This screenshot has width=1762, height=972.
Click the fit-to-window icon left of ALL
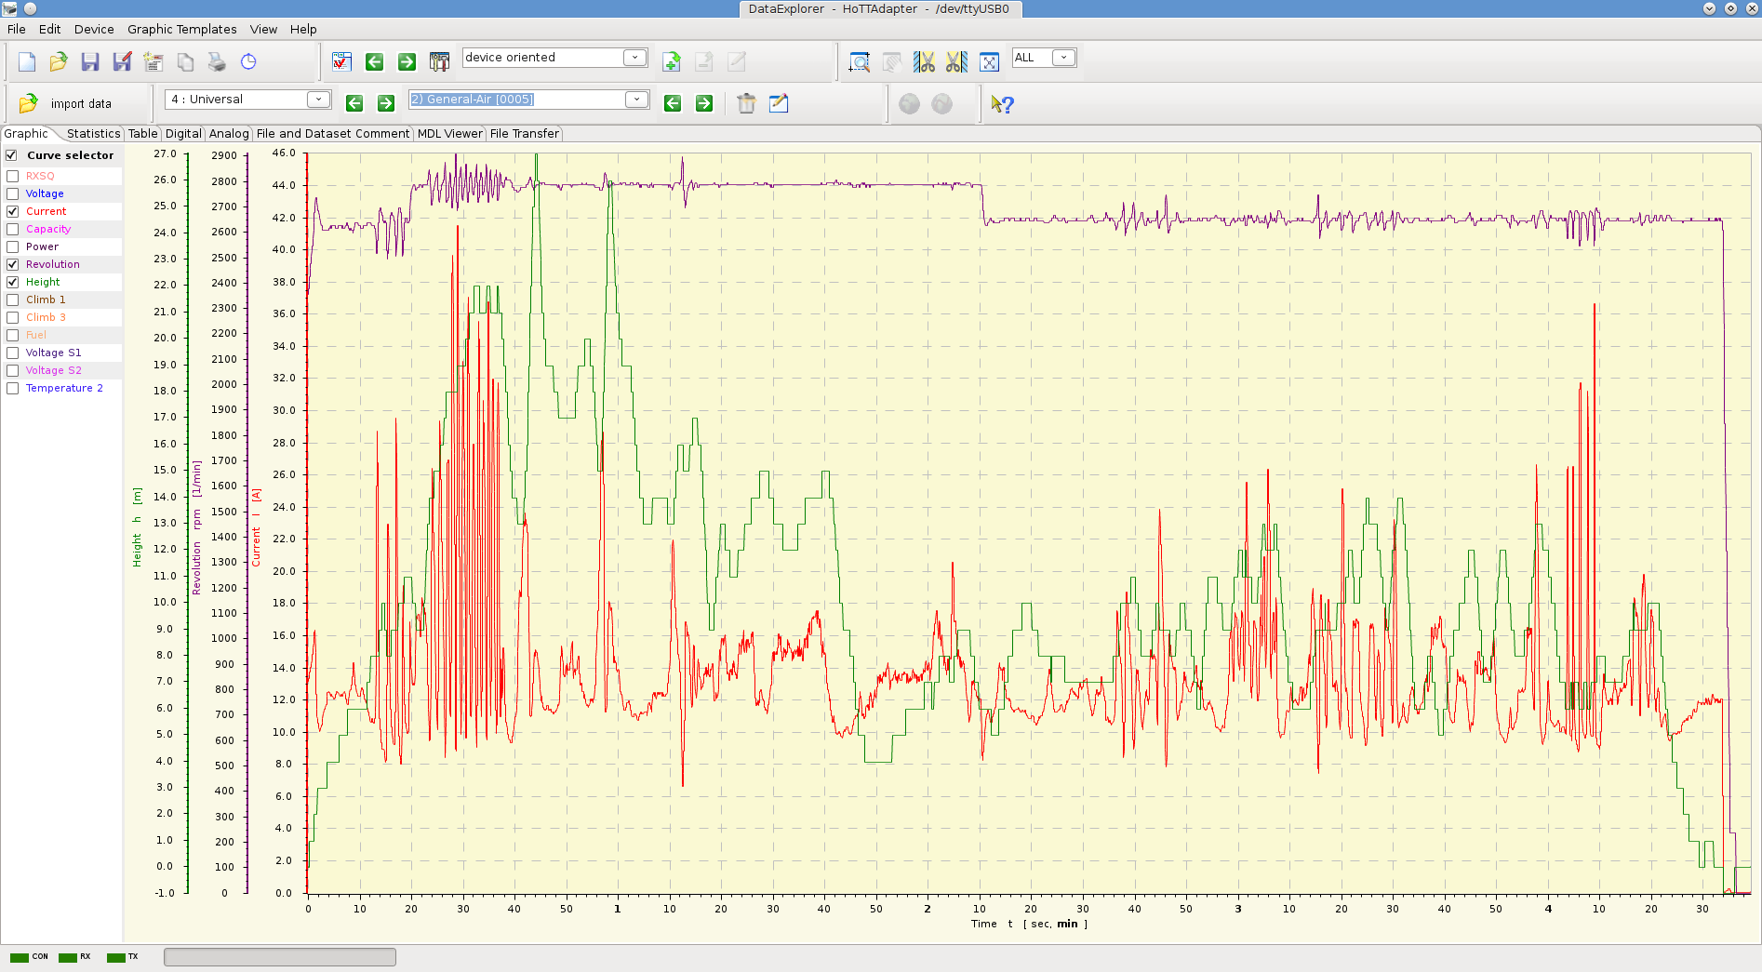coord(989,62)
